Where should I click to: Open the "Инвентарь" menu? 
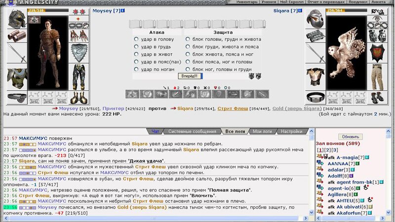coord(246,2)
